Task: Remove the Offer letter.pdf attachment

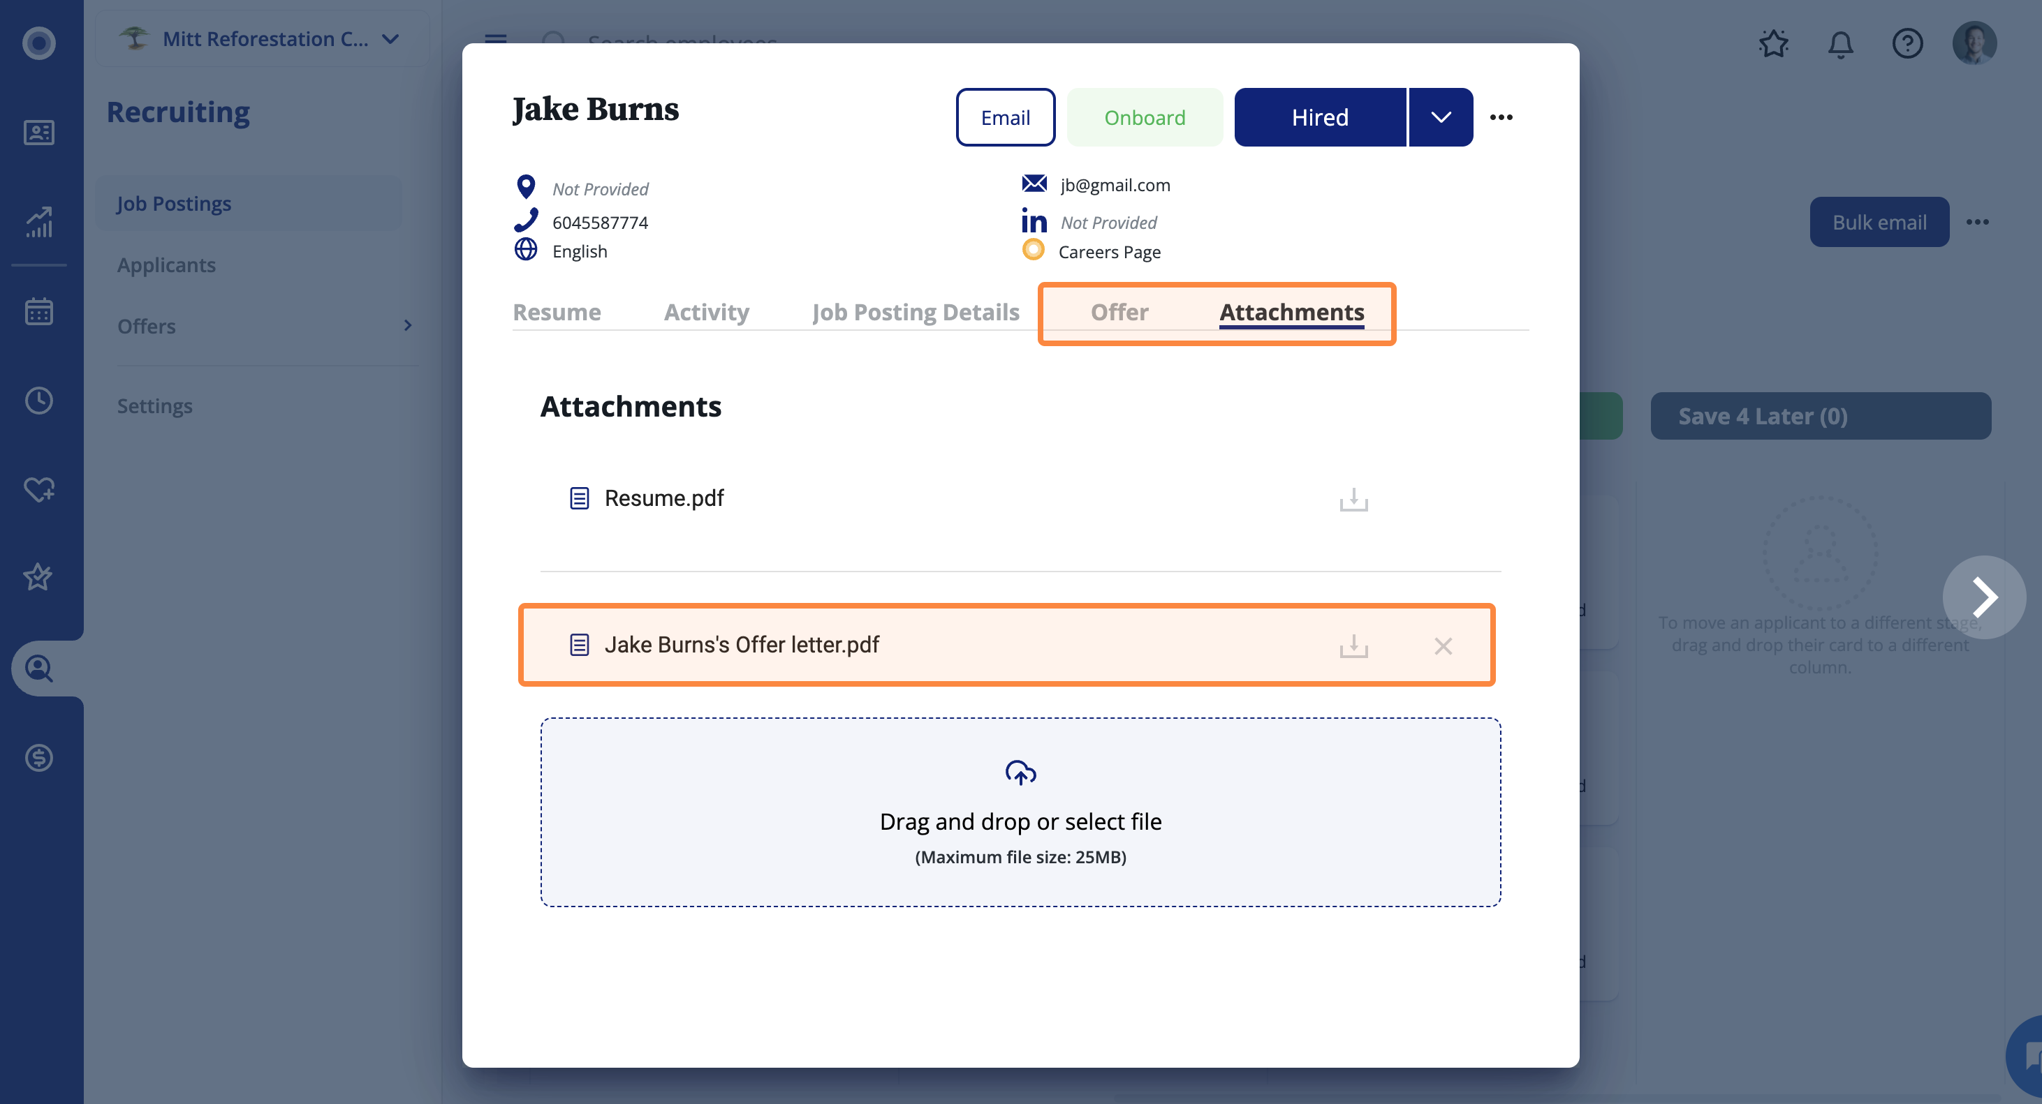Action: click(1443, 646)
